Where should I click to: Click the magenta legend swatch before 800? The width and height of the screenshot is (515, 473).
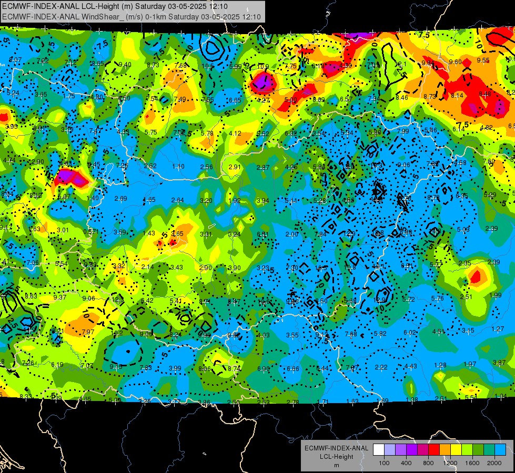423,449
